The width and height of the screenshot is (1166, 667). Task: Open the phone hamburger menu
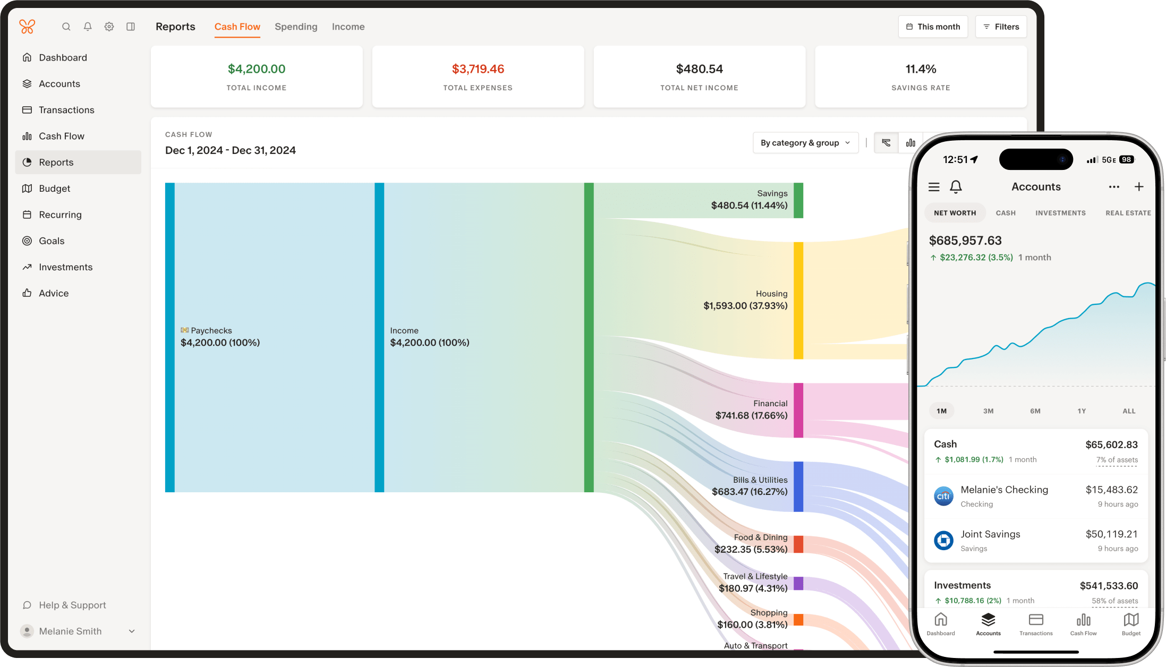[934, 187]
